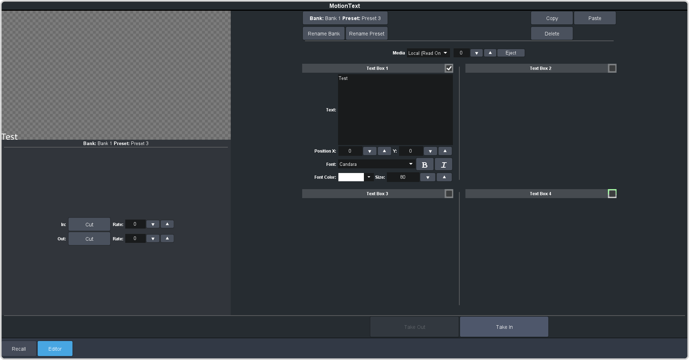Switch to the Editor tab

point(55,349)
